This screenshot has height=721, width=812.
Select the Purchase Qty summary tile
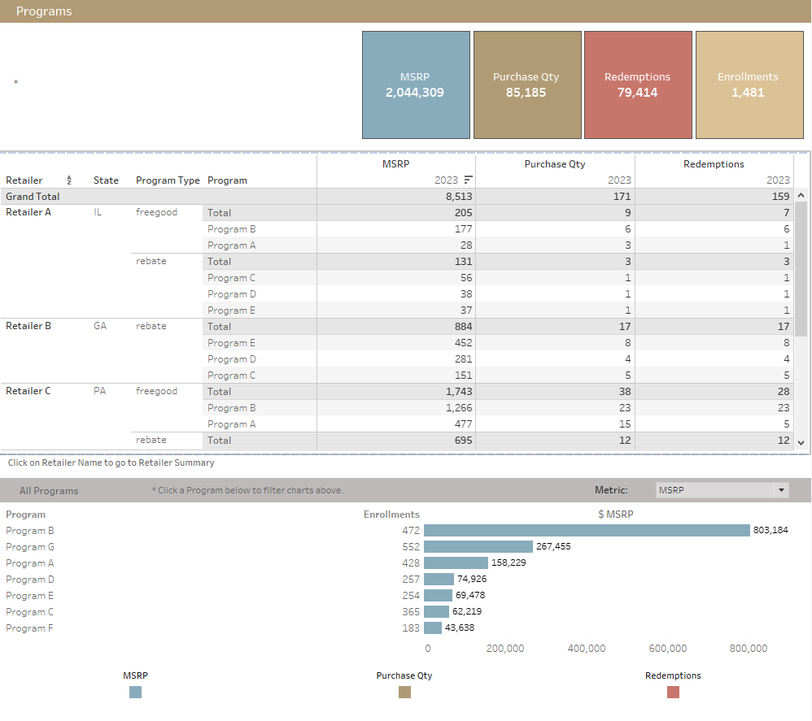(x=526, y=85)
